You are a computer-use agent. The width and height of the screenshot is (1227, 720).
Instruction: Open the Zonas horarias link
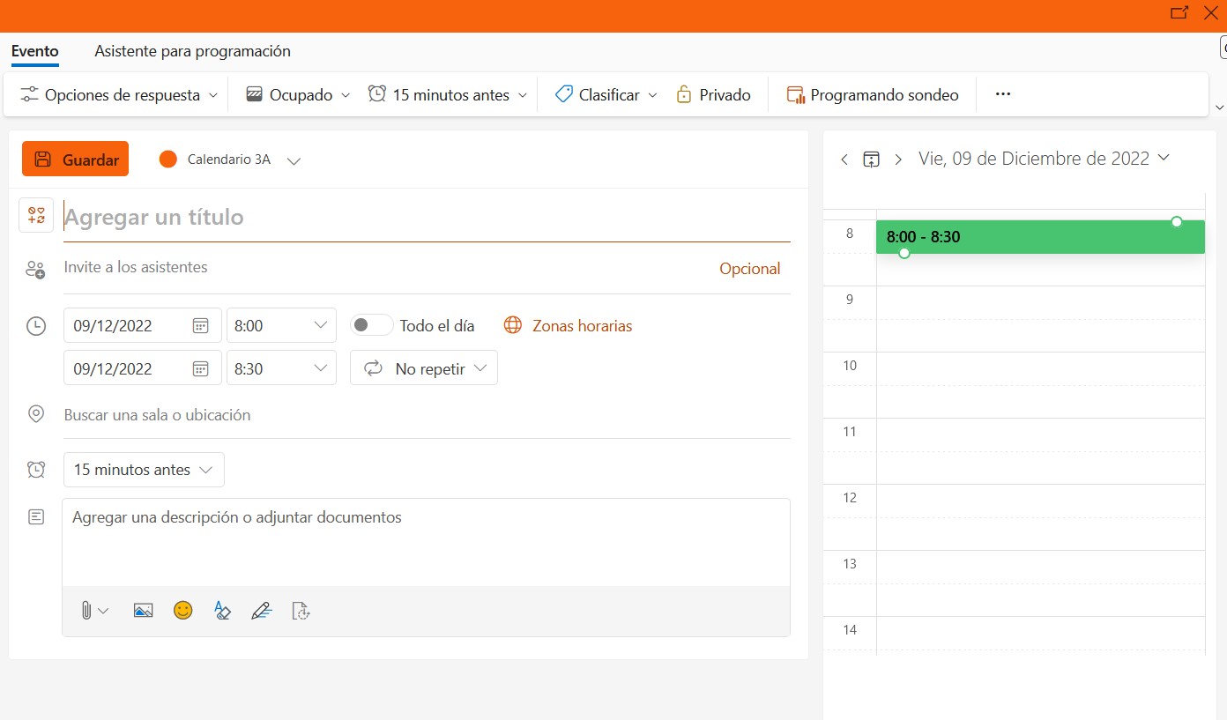pyautogui.click(x=582, y=326)
